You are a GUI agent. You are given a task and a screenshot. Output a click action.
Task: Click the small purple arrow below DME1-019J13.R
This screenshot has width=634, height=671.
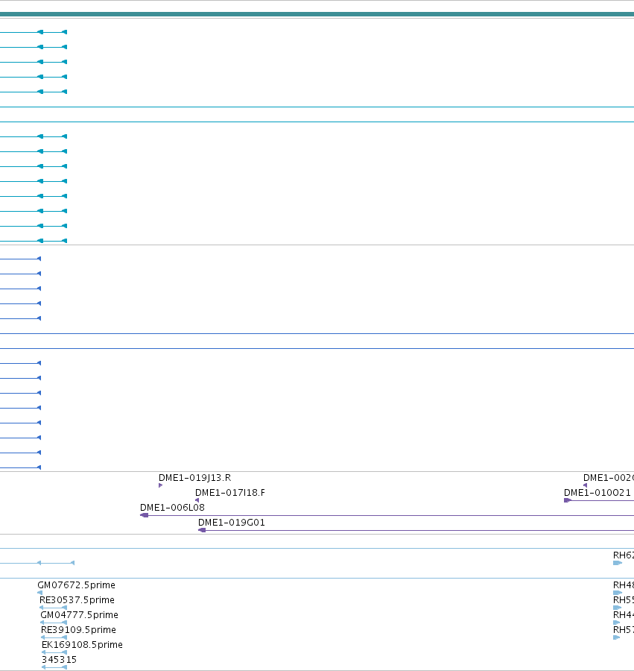pos(160,485)
